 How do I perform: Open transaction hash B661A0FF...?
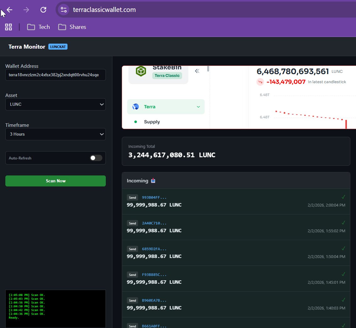(x=154, y=326)
